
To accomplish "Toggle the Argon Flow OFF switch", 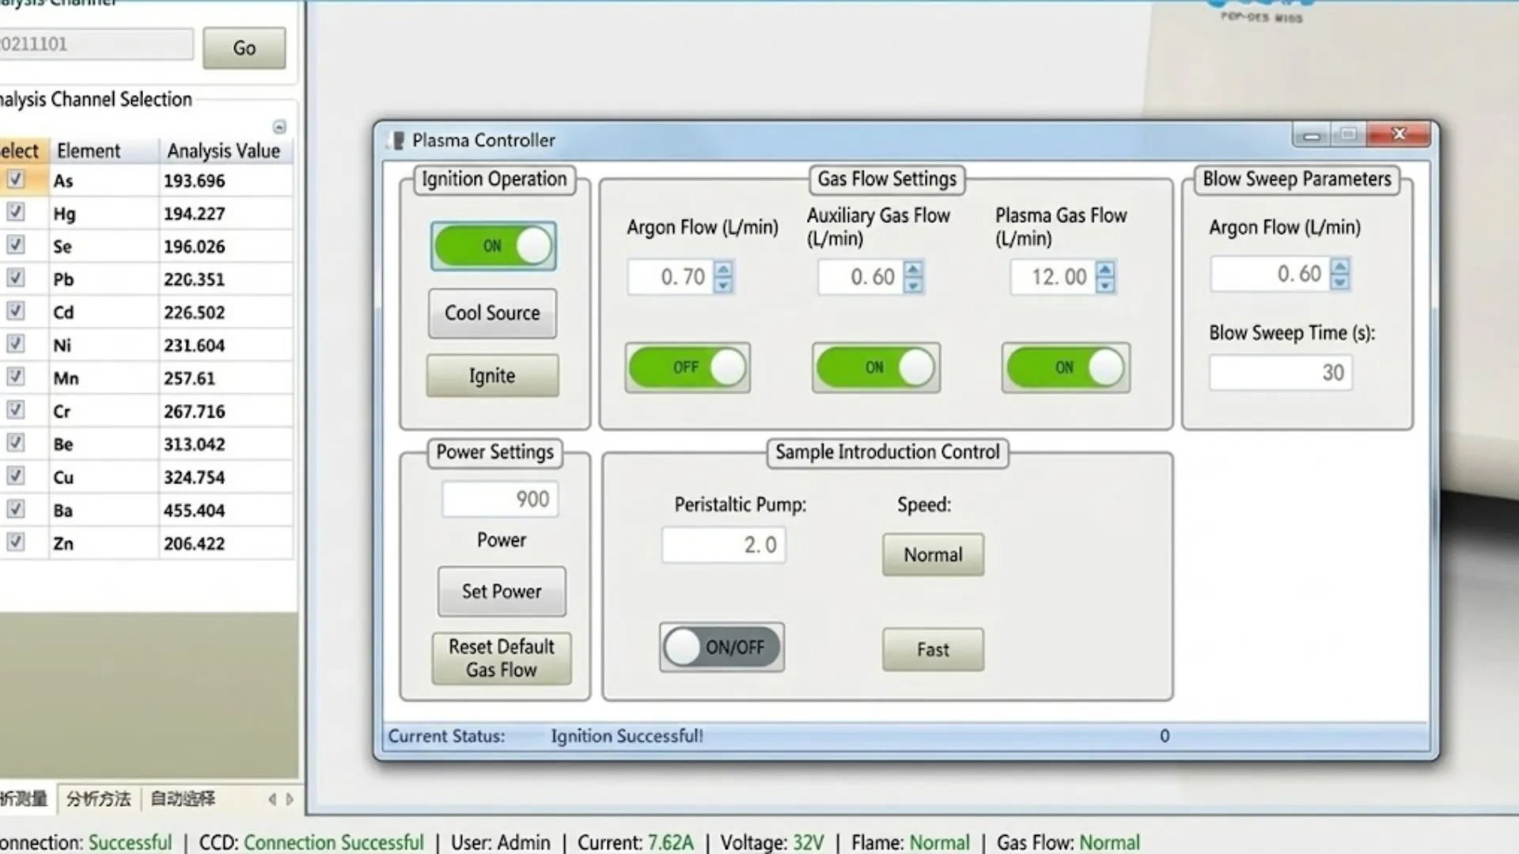I will (688, 368).
